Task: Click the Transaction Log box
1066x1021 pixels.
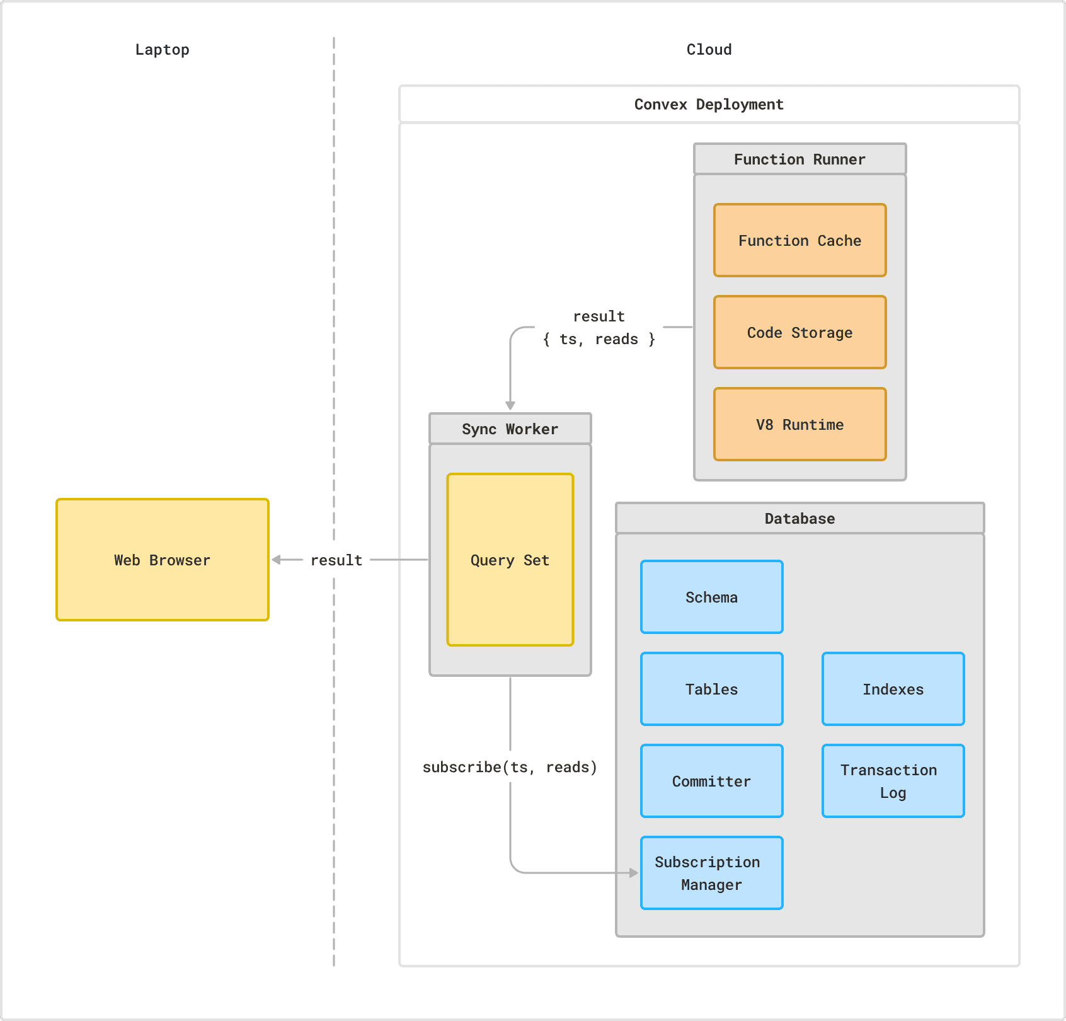Action: tap(892, 780)
